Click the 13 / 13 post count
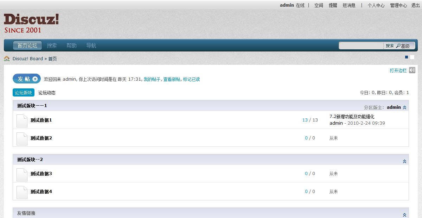This screenshot has height=218, width=422. click(x=310, y=120)
